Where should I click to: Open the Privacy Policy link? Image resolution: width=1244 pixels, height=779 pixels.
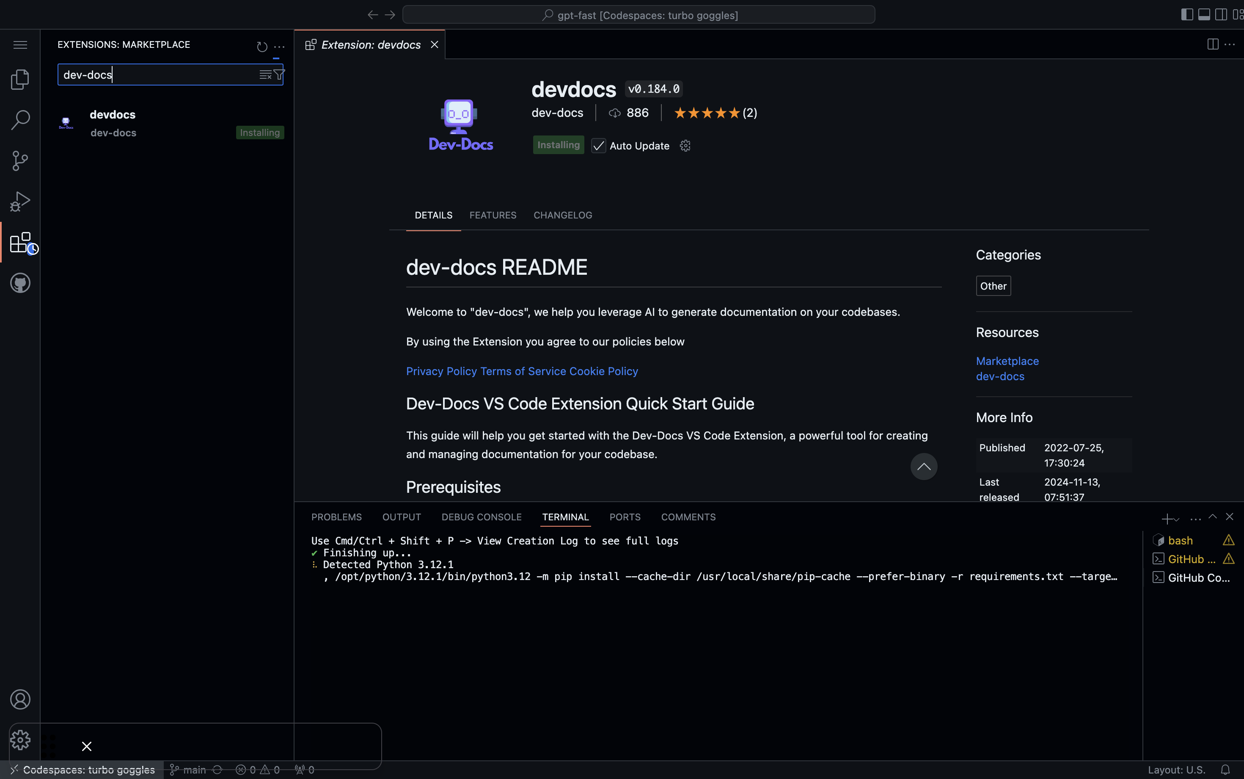(x=441, y=371)
